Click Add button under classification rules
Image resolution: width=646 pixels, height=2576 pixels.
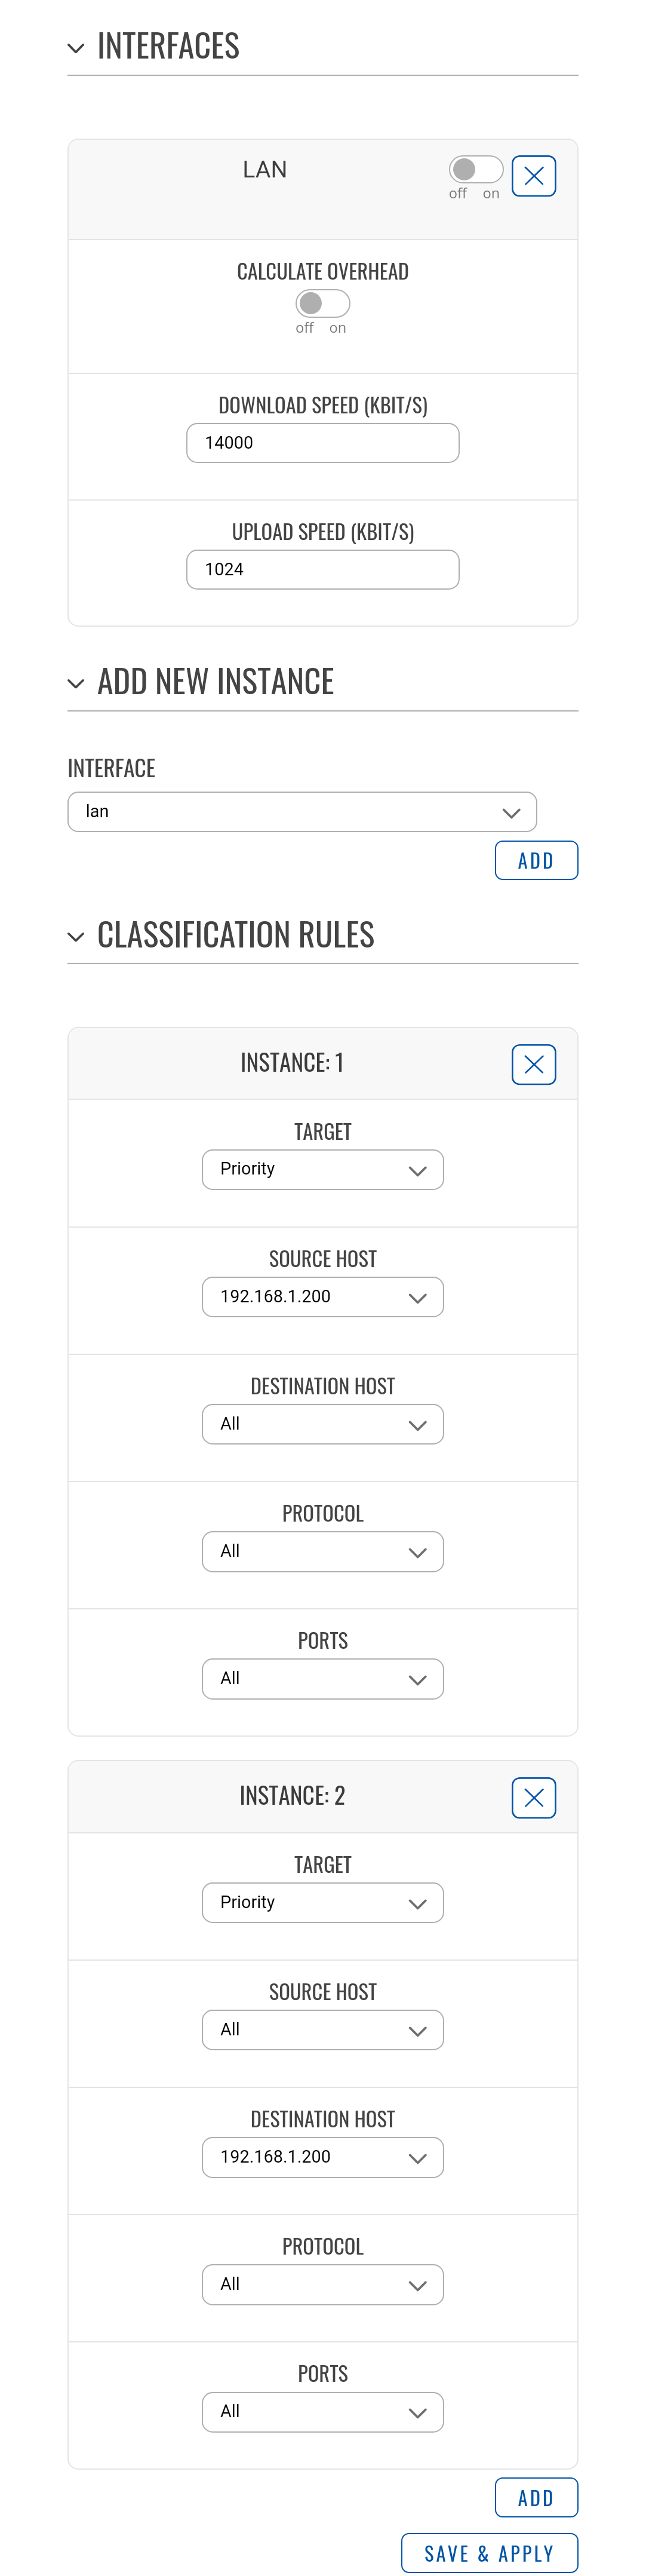536,2497
